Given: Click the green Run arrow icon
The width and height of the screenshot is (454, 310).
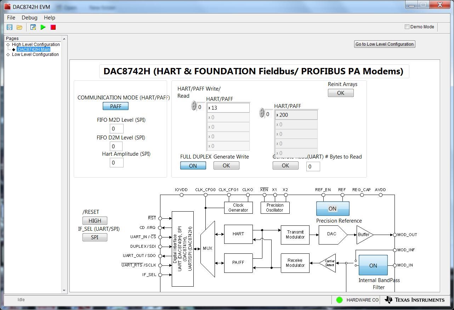Looking at the screenshot, I should pyautogui.click(x=43, y=27).
